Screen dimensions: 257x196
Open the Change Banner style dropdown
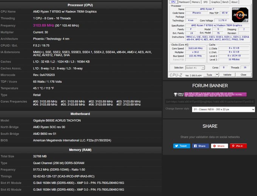click(x=223, y=110)
